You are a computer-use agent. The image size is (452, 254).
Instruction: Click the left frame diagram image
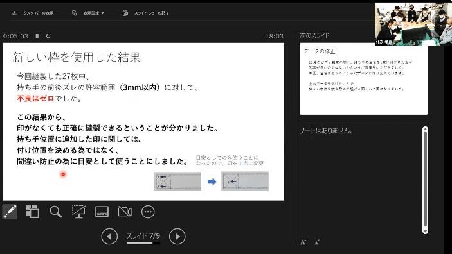coord(177,182)
